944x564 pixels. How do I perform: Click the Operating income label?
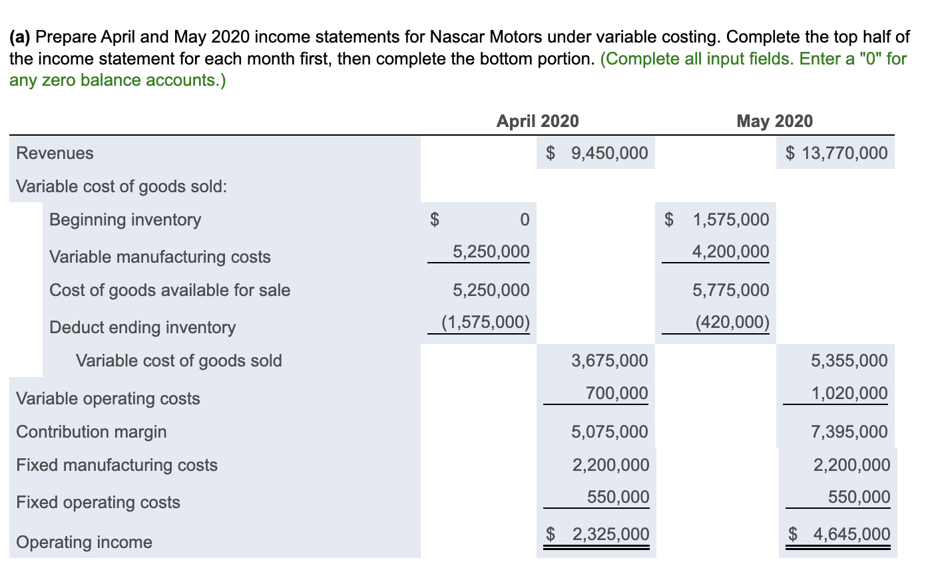point(84,542)
